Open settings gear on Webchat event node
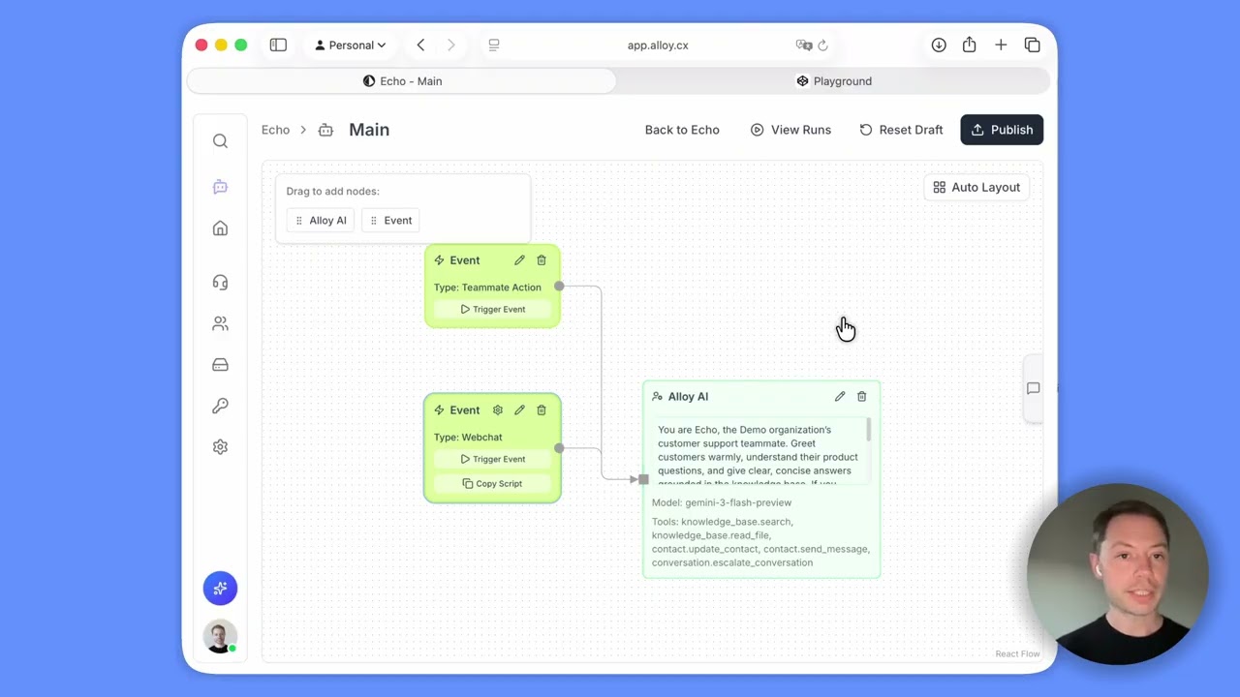The image size is (1240, 697). [x=498, y=410]
